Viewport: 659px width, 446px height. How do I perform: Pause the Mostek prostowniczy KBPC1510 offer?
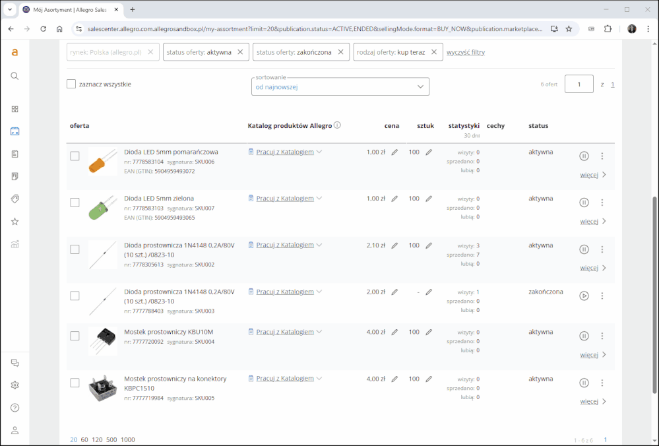(584, 383)
